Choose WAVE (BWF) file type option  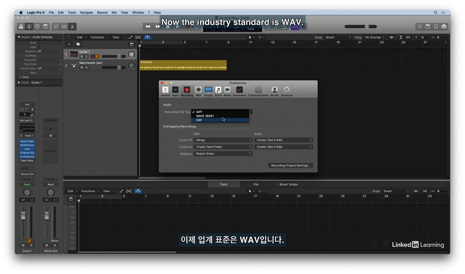220,116
